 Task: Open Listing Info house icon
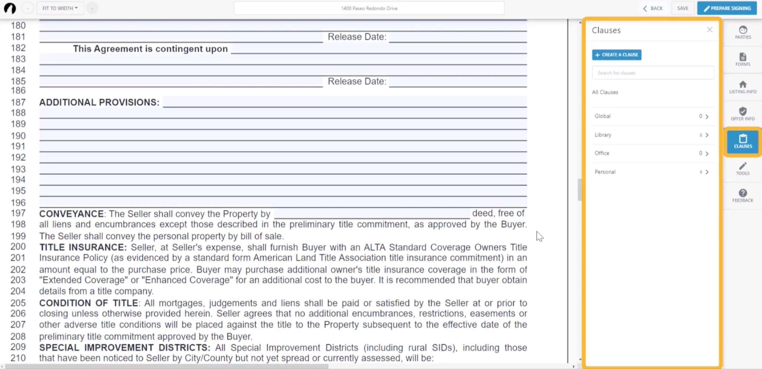(742, 87)
